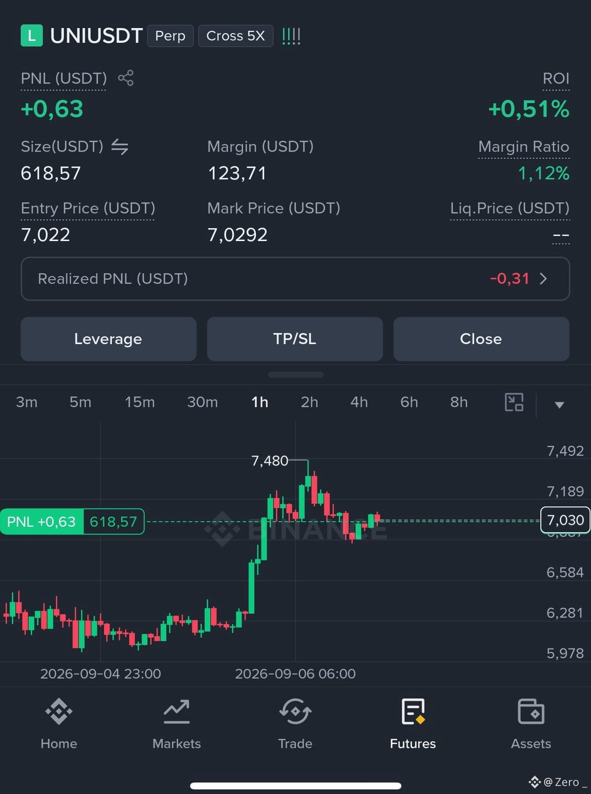
Task: Open the Markets section
Action: point(177,724)
